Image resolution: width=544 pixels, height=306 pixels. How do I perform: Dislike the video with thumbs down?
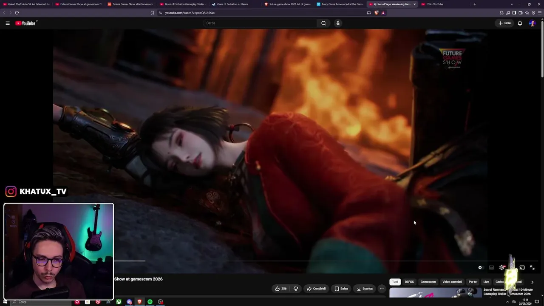point(296,289)
